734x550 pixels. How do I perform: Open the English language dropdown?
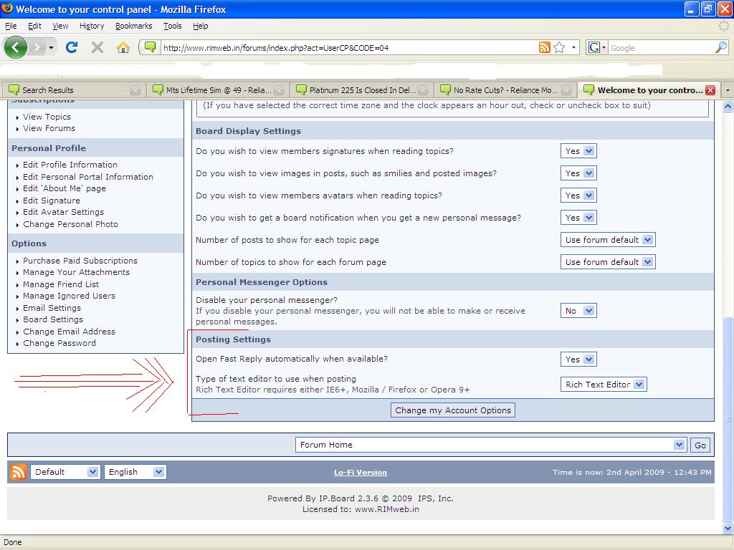(135, 472)
